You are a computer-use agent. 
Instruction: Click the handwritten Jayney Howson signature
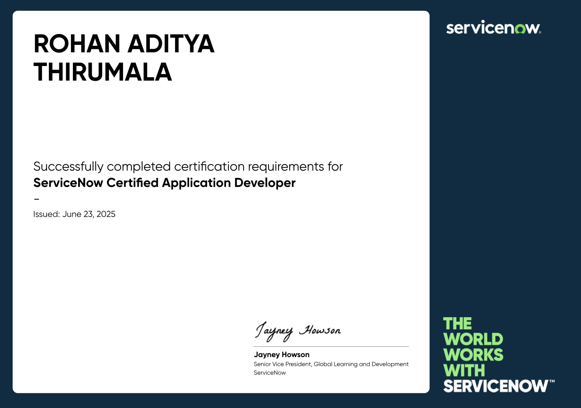(298, 332)
